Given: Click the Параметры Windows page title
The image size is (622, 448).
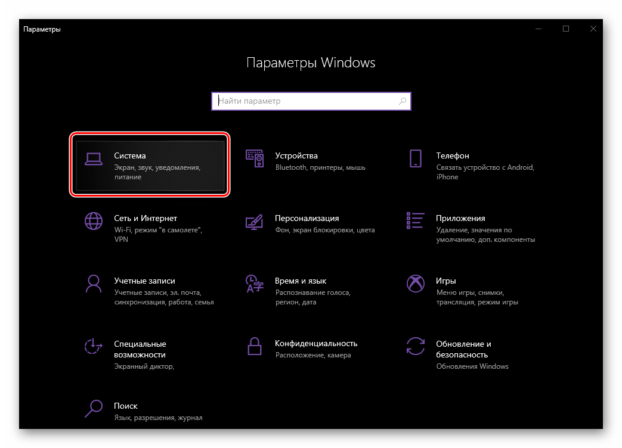Looking at the screenshot, I should pos(311,63).
